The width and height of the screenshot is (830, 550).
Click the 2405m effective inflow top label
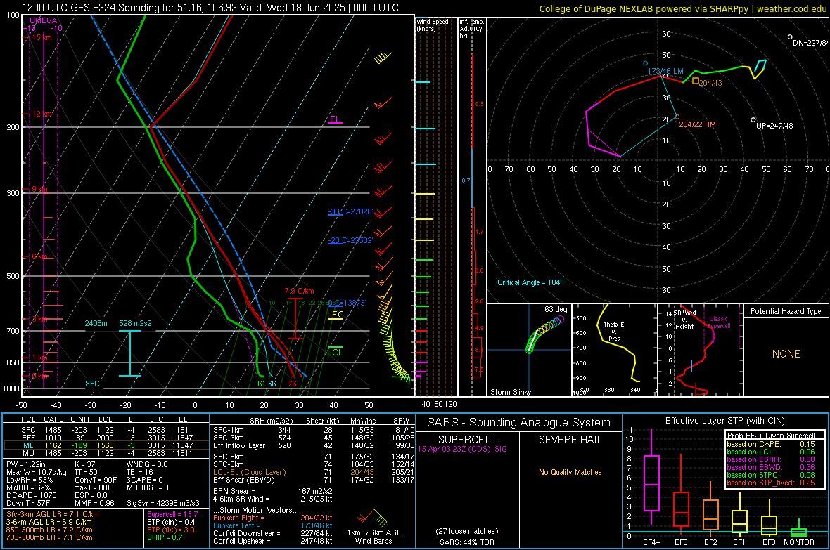click(96, 323)
